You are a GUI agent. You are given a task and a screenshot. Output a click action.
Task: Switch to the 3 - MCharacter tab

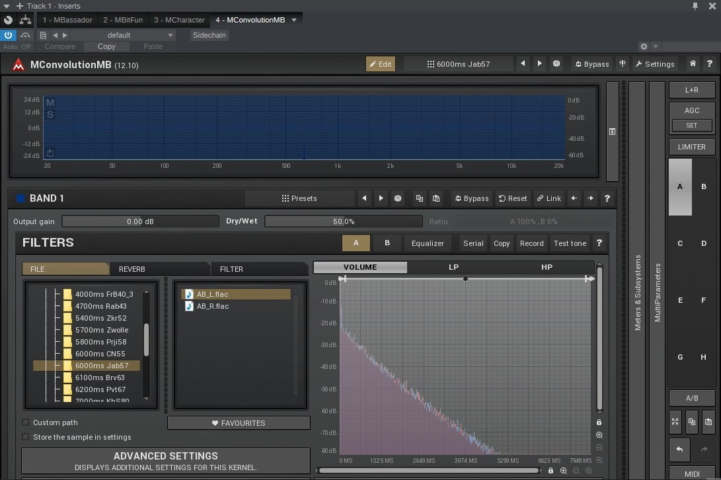pos(179,20)
